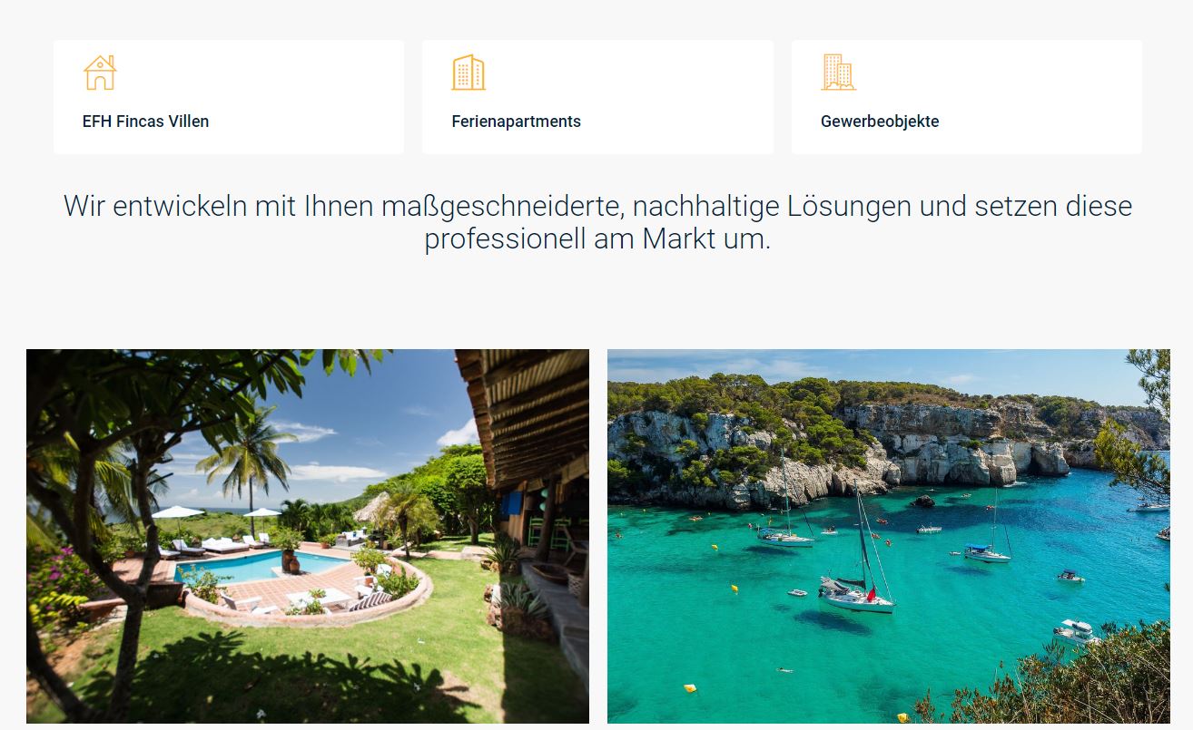Click the house icon above EFH Fincas Villen

(100, 73)
